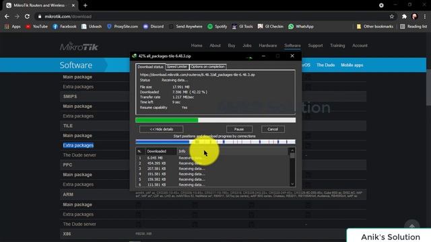
Task: Open the Facebook bookmark
Action: click(65, 27)
